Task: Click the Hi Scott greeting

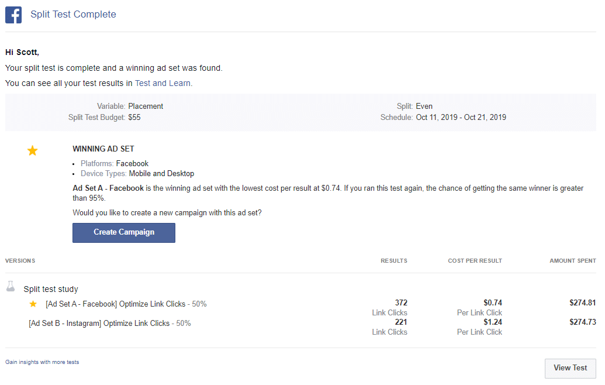Action: 22,53
